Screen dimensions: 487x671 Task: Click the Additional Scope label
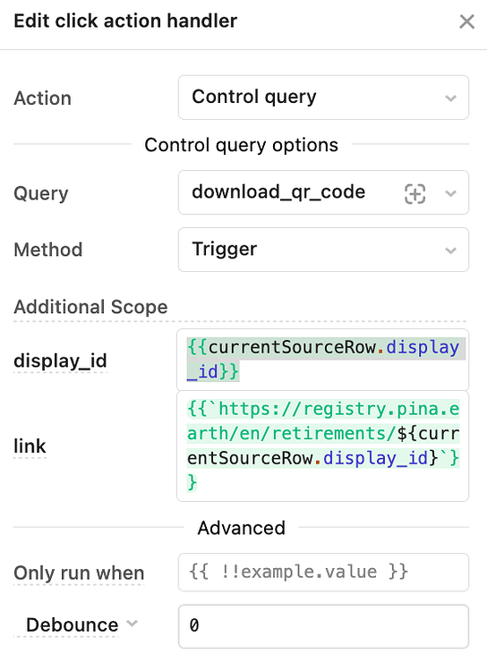[90, 307]
